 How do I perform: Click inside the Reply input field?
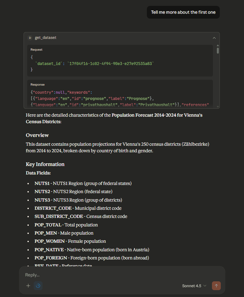pyautogui.click(x=98, y=275)
